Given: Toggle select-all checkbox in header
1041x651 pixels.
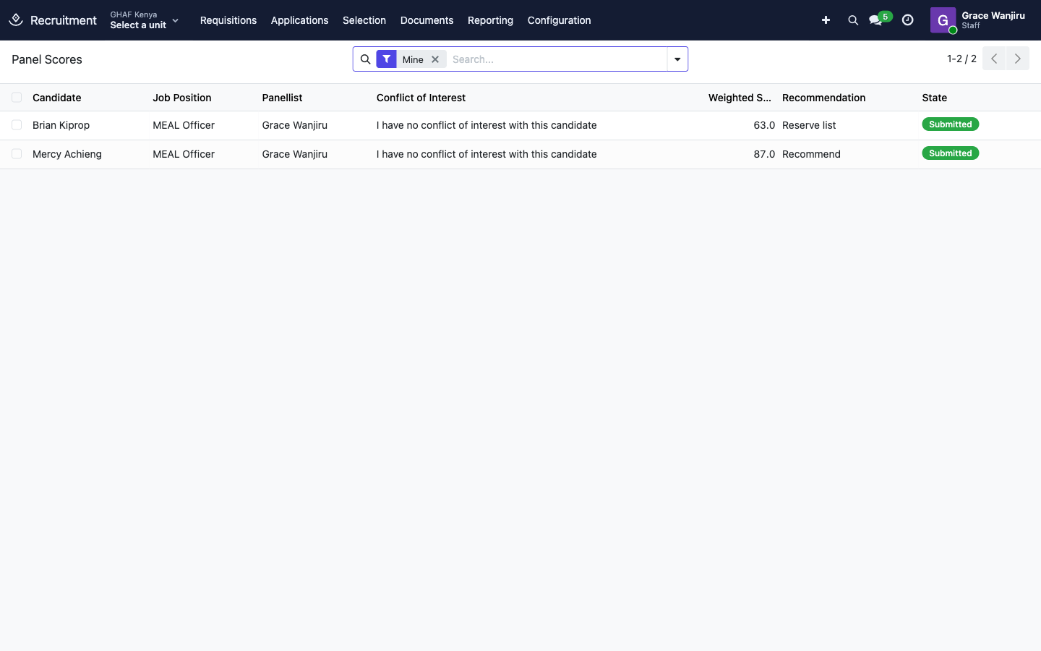Looking at the screenshot, I should pos(17,98).
